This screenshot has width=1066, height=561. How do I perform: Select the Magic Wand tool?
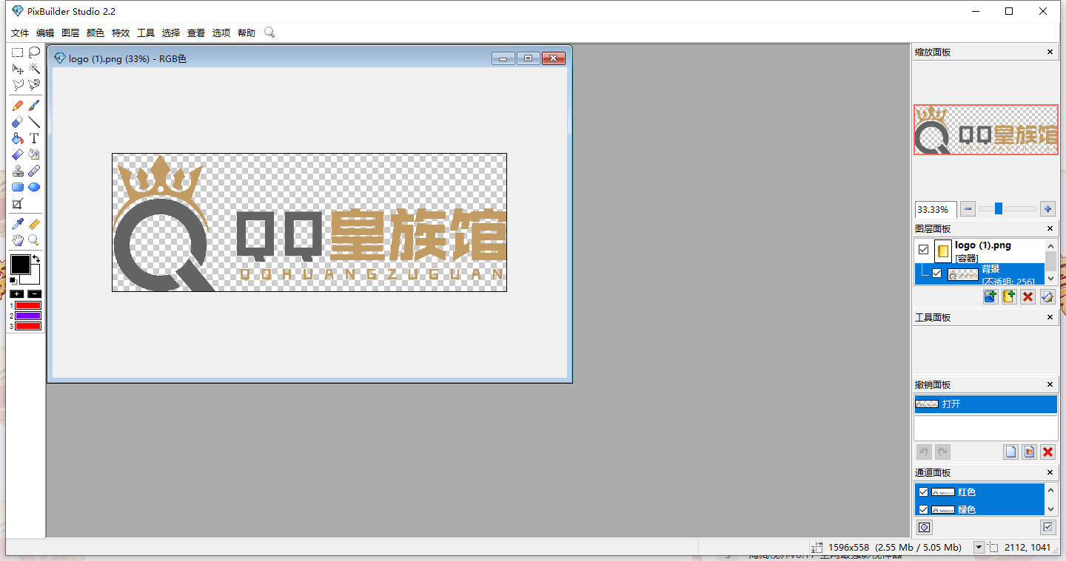34,69
